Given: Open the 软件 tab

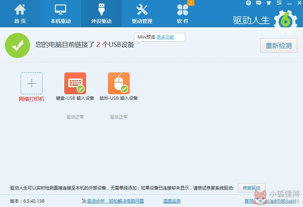Looking at the screenshot, I should point(183,13).
